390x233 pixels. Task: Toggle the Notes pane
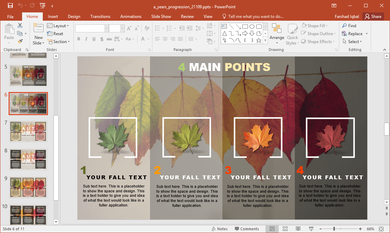point(219,229)
